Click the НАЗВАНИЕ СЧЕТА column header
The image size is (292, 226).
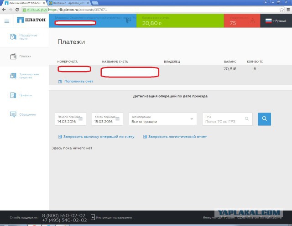[115, 62]
